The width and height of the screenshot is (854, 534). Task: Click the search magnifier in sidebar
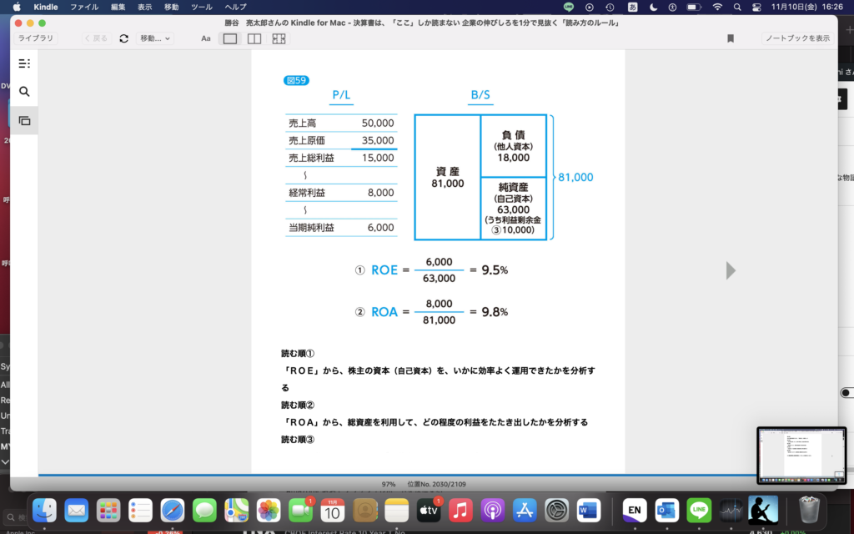click(x=24, y=92)
